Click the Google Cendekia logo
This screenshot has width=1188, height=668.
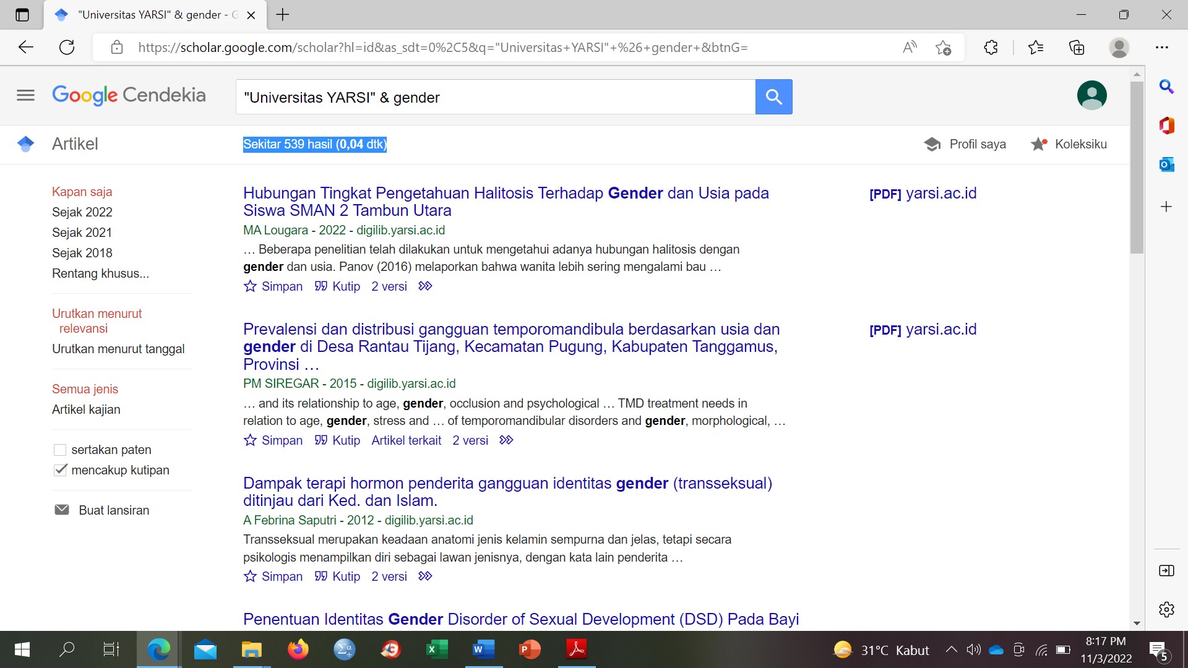(129, 95)
